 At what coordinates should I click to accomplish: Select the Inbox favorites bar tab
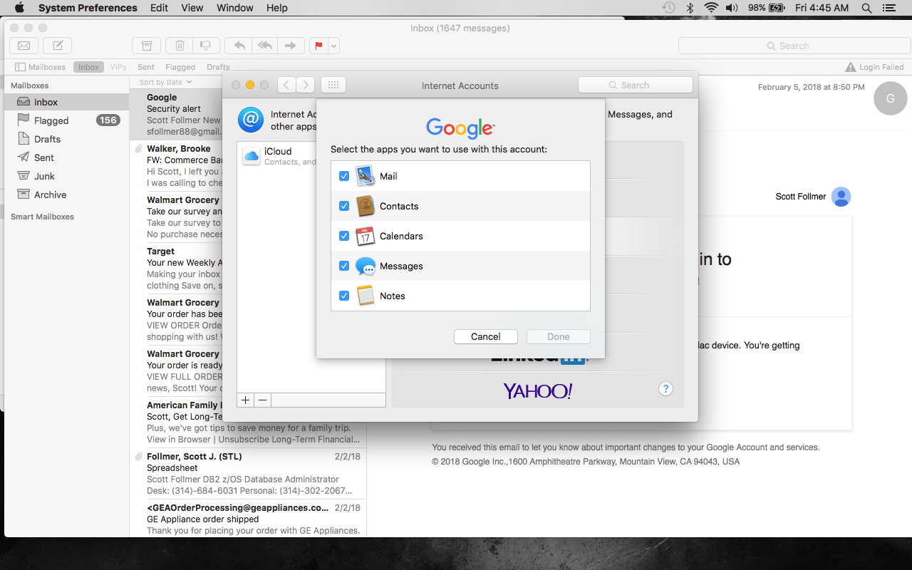point(88,67)
